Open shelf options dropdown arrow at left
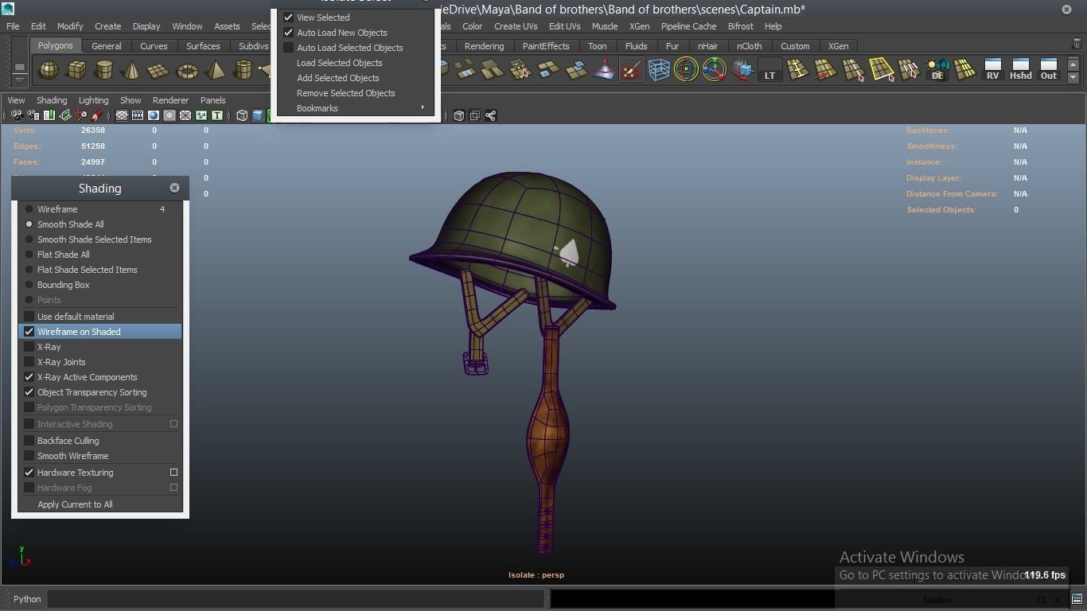The image size is (1087, 611). [20, 80]
